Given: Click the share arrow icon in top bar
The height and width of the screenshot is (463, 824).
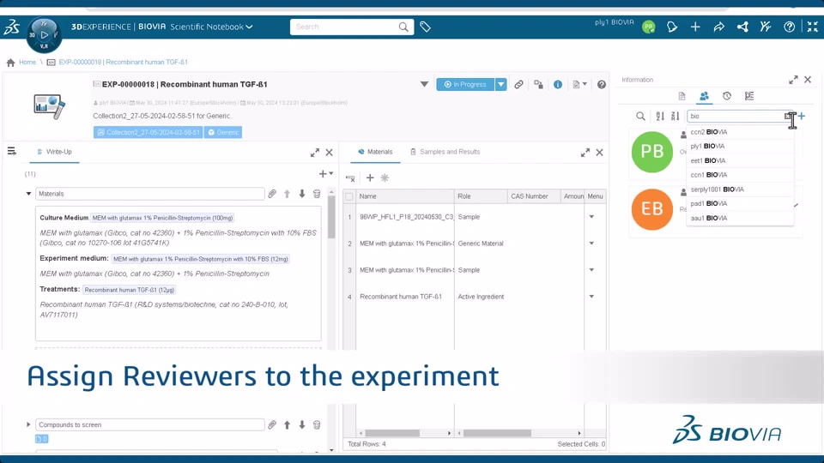Looking at the screenshot, I should click(x=719, y=27).
